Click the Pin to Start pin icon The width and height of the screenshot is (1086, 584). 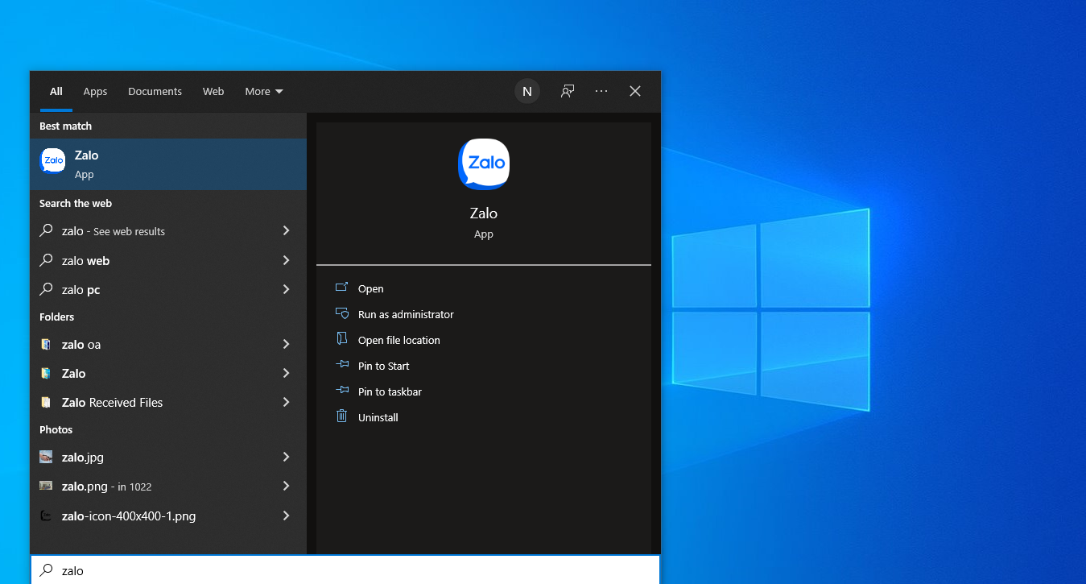pos(341,365)
